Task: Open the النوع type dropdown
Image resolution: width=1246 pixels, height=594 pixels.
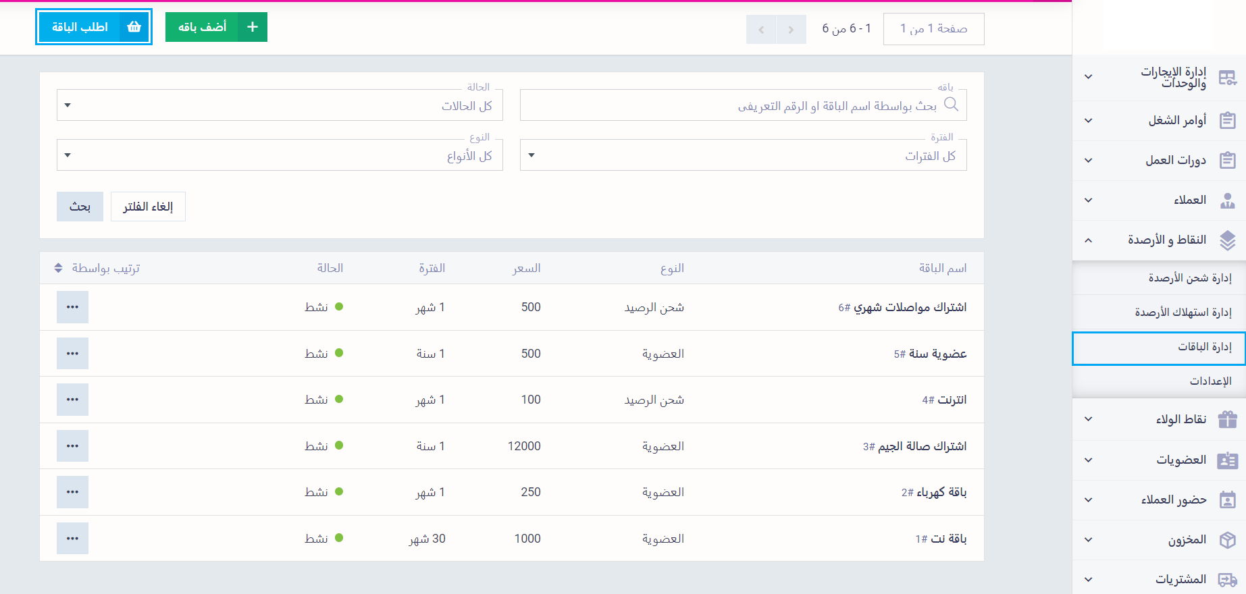Action: click(x=280, y=156)
